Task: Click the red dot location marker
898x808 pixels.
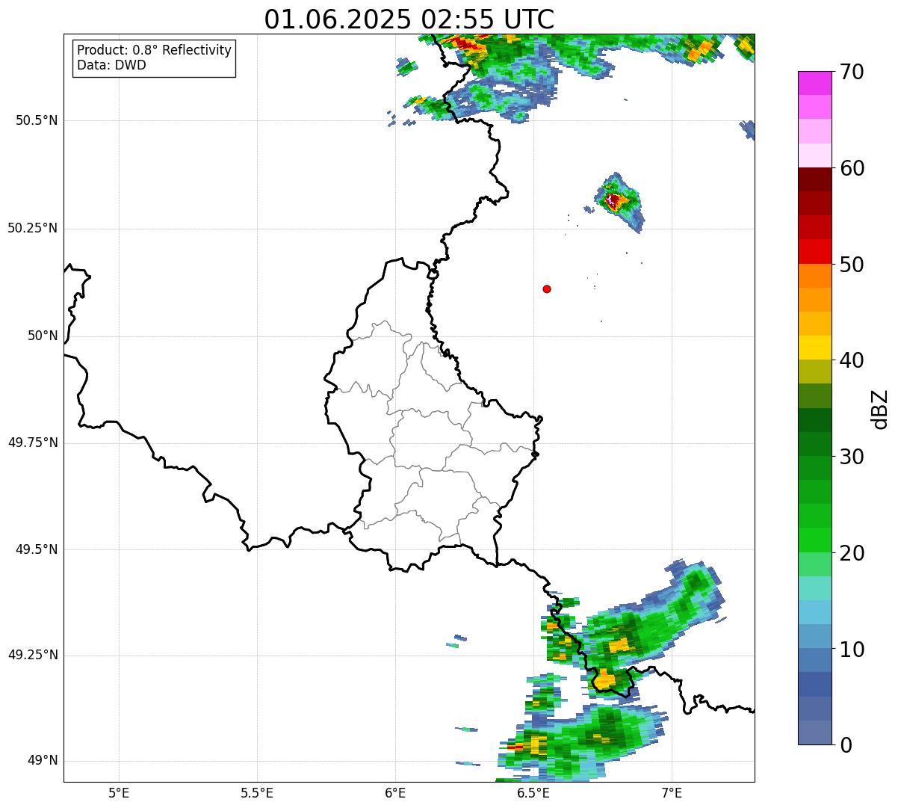Action: coord(547,289)
